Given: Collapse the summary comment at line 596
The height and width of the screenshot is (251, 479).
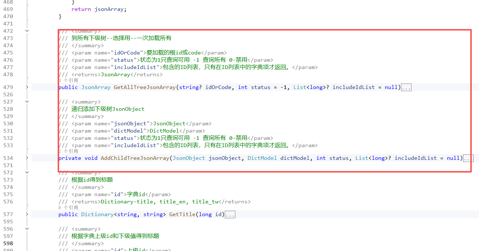Looking at the screenshot, I should (x=27, y=229).
